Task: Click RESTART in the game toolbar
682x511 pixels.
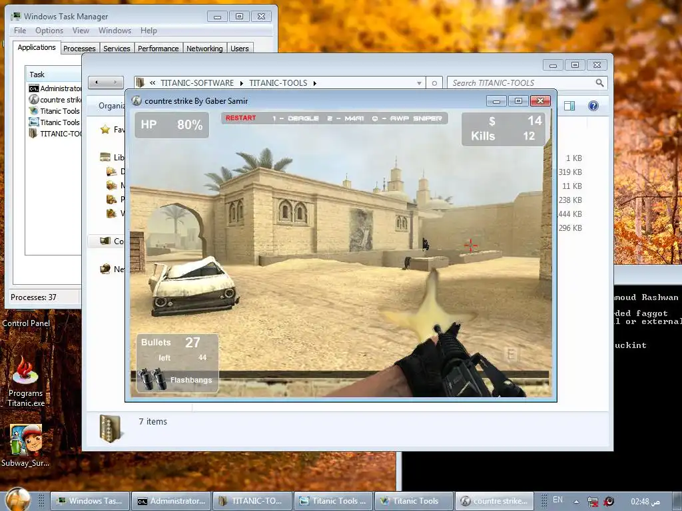Action: 240,118
